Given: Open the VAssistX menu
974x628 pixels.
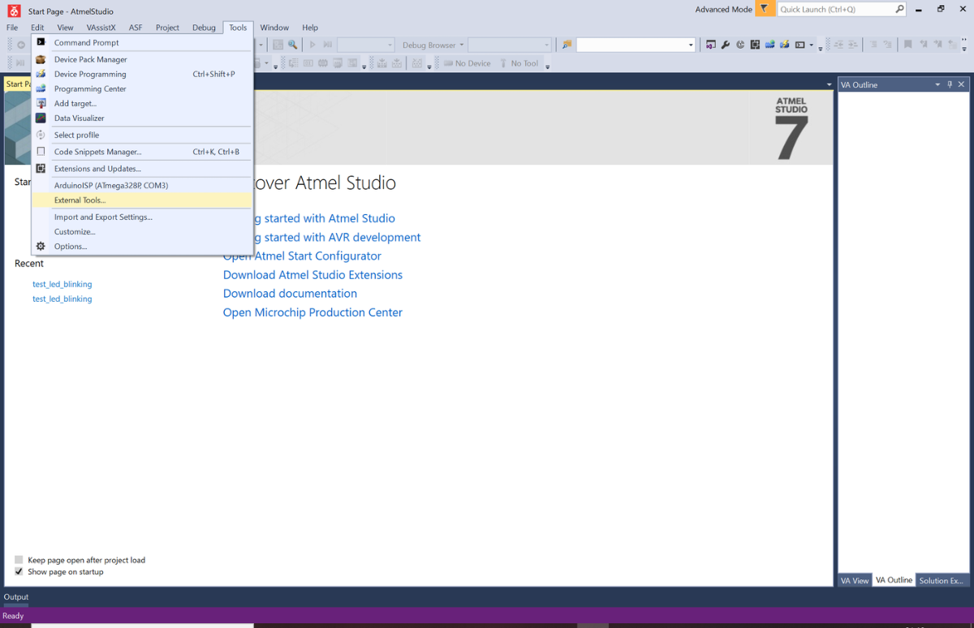Looking at the screenshot, I should point(101,28).
